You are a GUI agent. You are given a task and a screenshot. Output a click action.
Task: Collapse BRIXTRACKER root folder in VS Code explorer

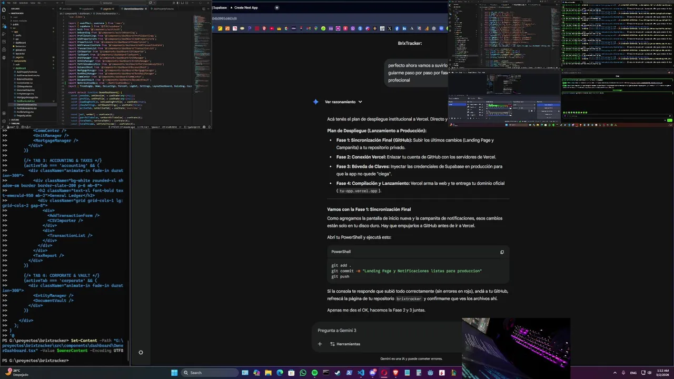click(x=16, y=13)
